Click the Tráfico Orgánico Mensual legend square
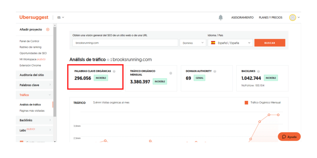The height and width of the screenshot is (158, 317). coord(246,102)
